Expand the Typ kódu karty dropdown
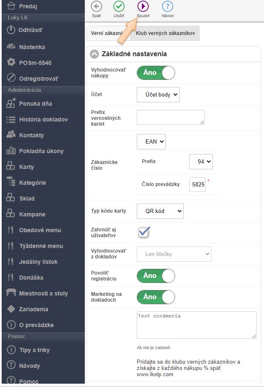The width and height of the screenshot is (264, 387). [160, 211]
